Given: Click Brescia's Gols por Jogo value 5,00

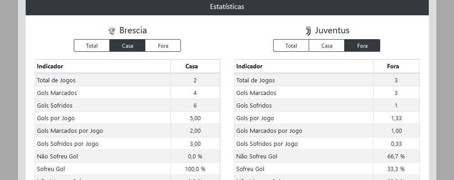Looking at the screenshot, I should tap(195, 118).
